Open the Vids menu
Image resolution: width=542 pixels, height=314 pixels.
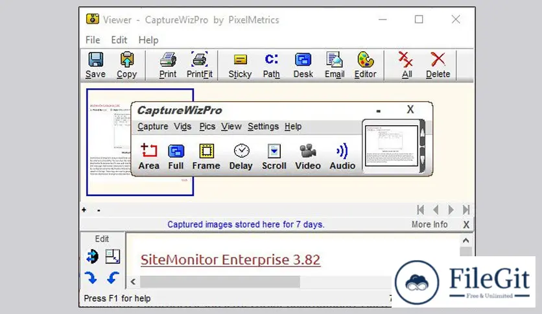coord(183,127)
